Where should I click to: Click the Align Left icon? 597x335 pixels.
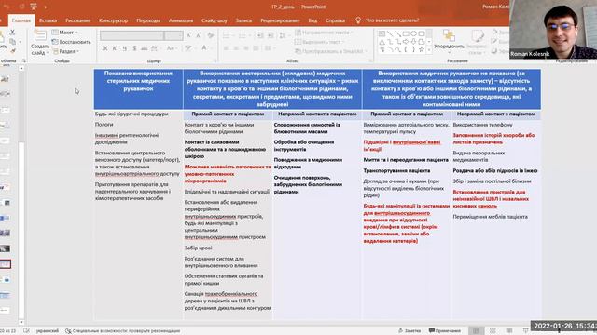click(226, 48)
